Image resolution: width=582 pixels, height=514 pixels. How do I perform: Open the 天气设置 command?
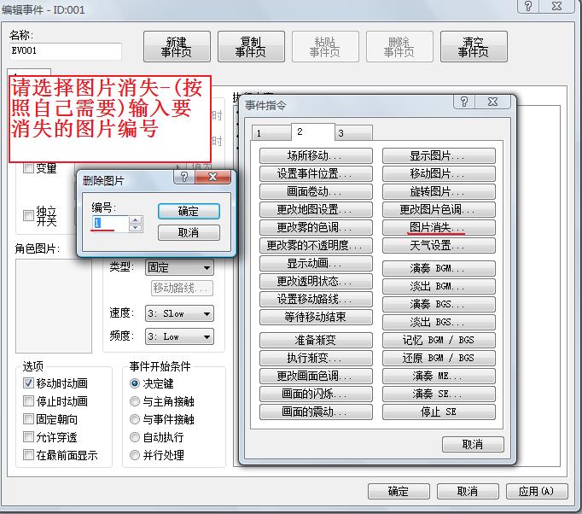pyautogui.click(x=439, y=245)
